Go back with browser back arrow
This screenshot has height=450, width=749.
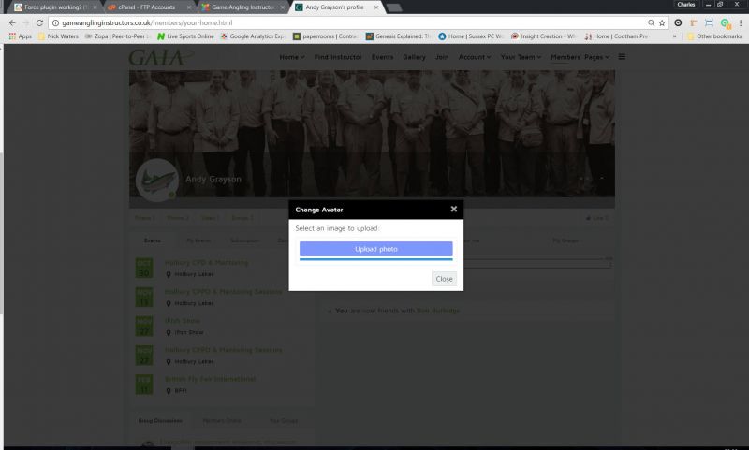12,22
